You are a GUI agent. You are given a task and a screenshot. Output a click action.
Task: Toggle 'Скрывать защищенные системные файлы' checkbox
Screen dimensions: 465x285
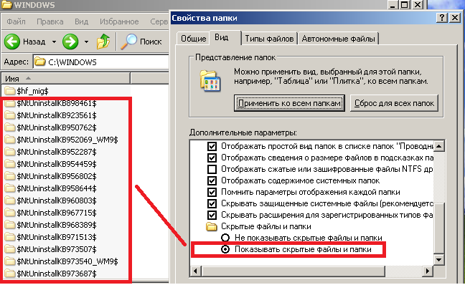212,203
